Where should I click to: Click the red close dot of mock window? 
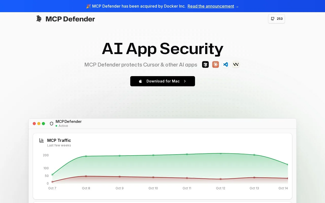(34, 124)
